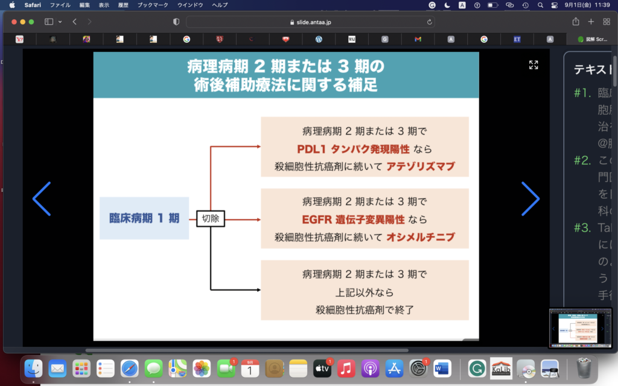The width and height of the screenshot is (618, 386).
Task: Open the 履歴 menu
Action: 123,5
